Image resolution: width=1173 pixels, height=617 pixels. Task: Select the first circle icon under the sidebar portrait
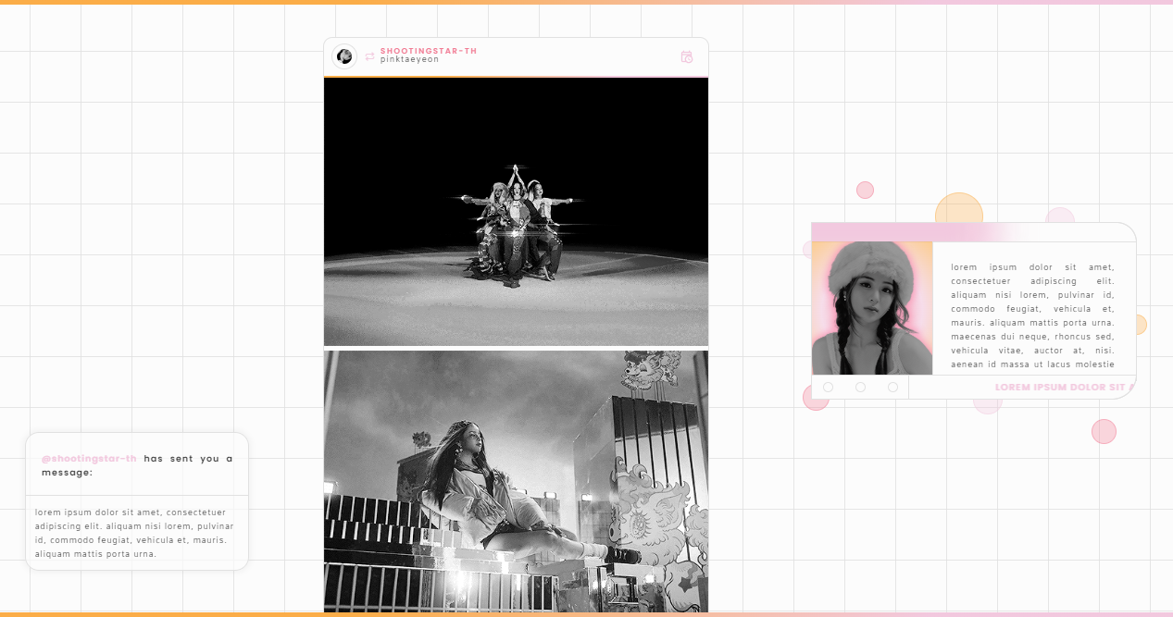tap(827, 387)
